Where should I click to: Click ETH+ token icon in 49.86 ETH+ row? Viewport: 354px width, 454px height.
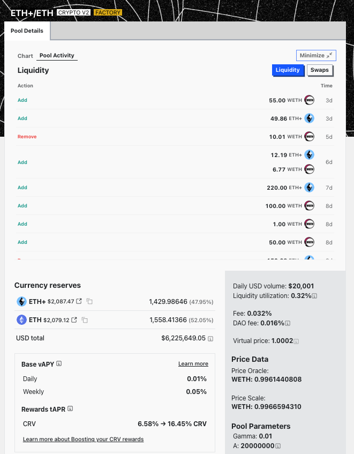coord(309,118)
